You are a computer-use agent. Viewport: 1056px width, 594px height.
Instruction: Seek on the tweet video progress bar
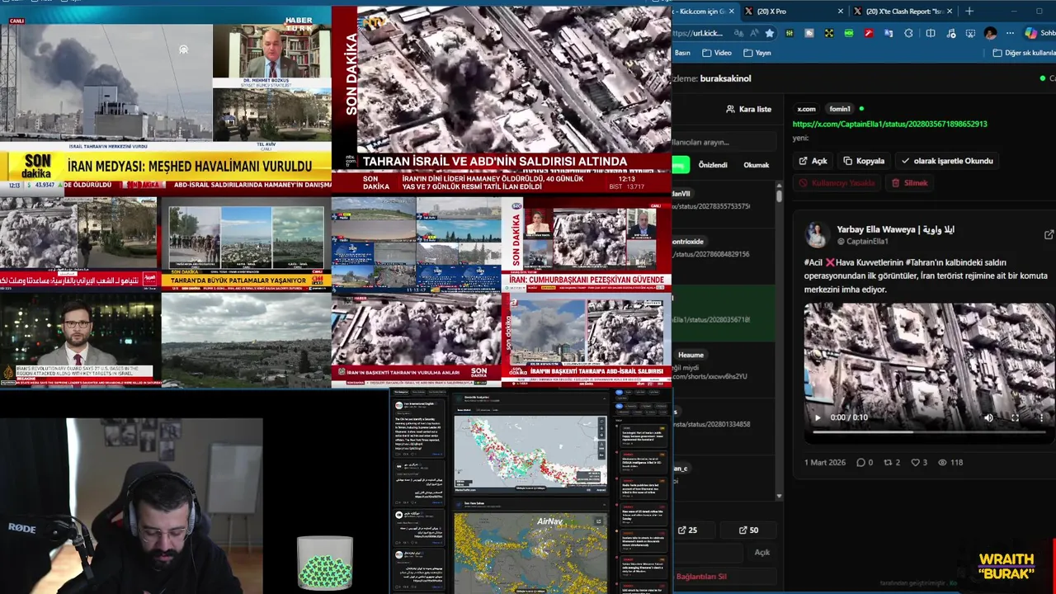click(928, 431)
